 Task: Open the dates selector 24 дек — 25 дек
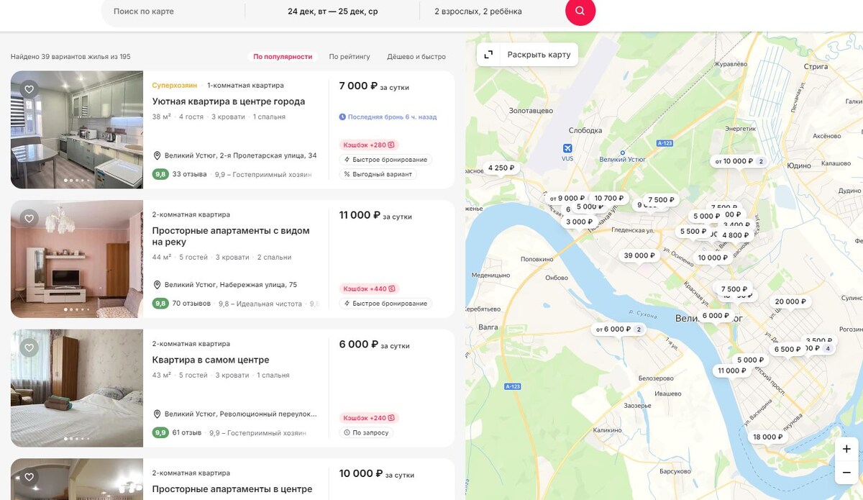click(332, 12)
